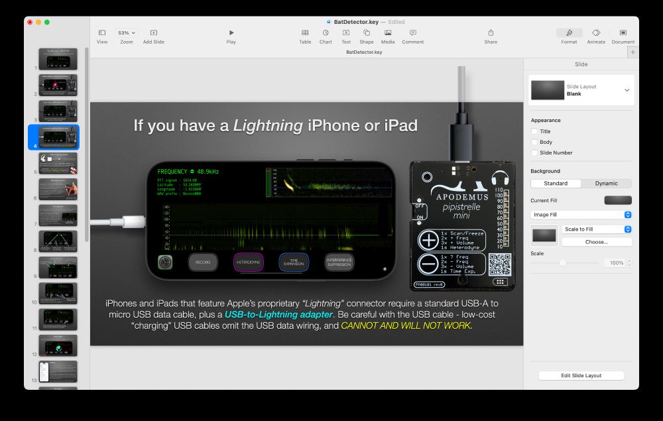Select slide 9 thumbnail
The width and height of the screenshot is (663, 421).
tap(58, 267)
